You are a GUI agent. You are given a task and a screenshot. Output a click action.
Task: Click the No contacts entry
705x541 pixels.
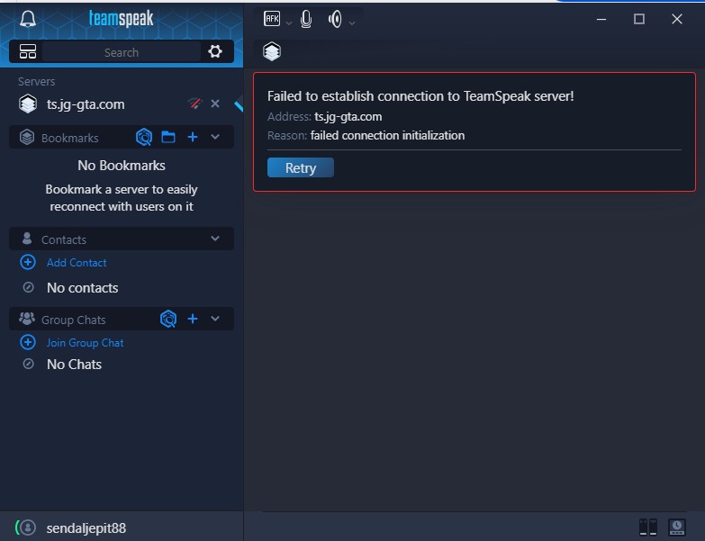(x=82, y=287)
